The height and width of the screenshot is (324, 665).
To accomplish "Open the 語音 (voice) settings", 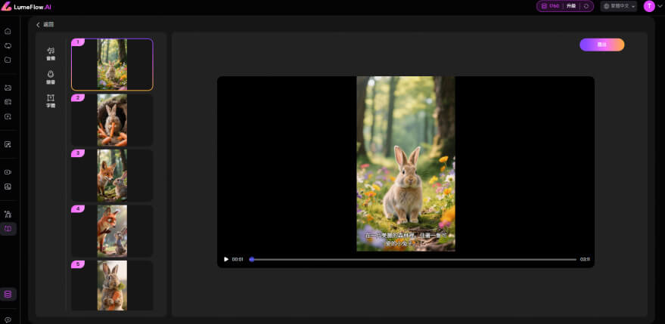I will [51, 76].
